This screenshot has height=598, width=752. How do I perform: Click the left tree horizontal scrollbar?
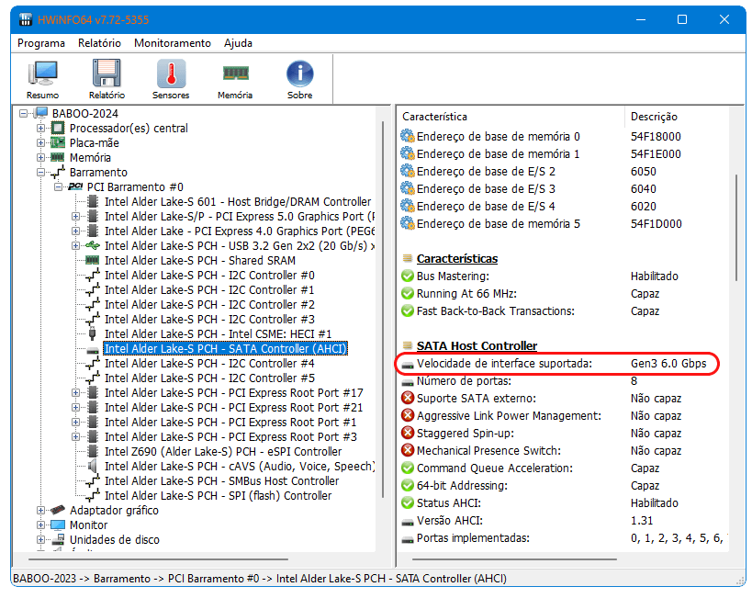click(x=158, y=559)
